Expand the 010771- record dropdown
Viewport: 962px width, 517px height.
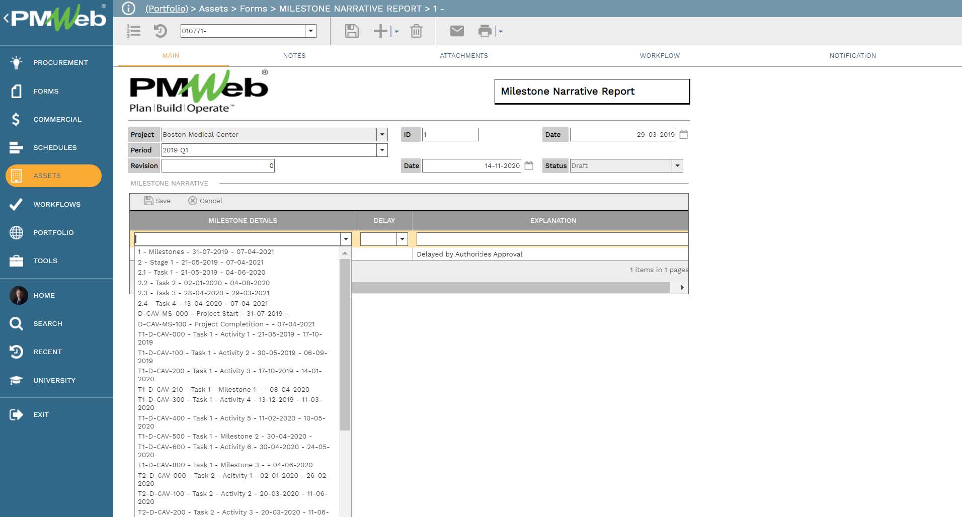[311, 31]
